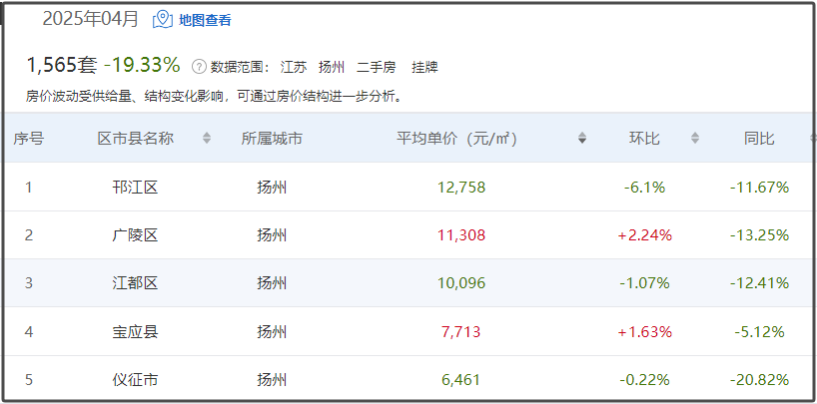This screenshot has height=404, width=817.
Task: Click the 环比 header text
Action: pos(644,139)
